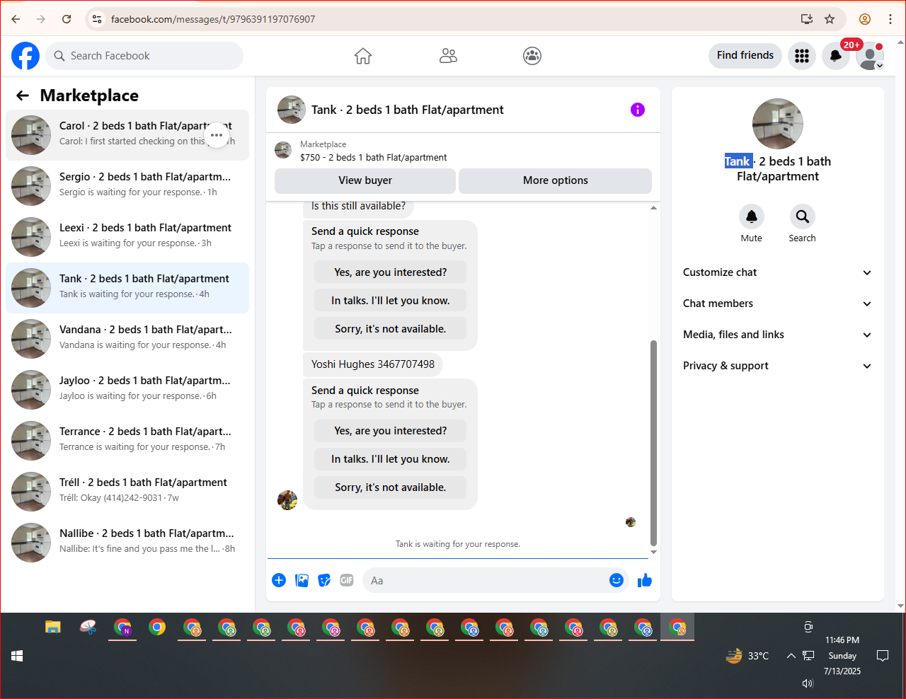Open Sergio conversation in list
Viewport: 906px width, 699px height.
pos(127,186)
